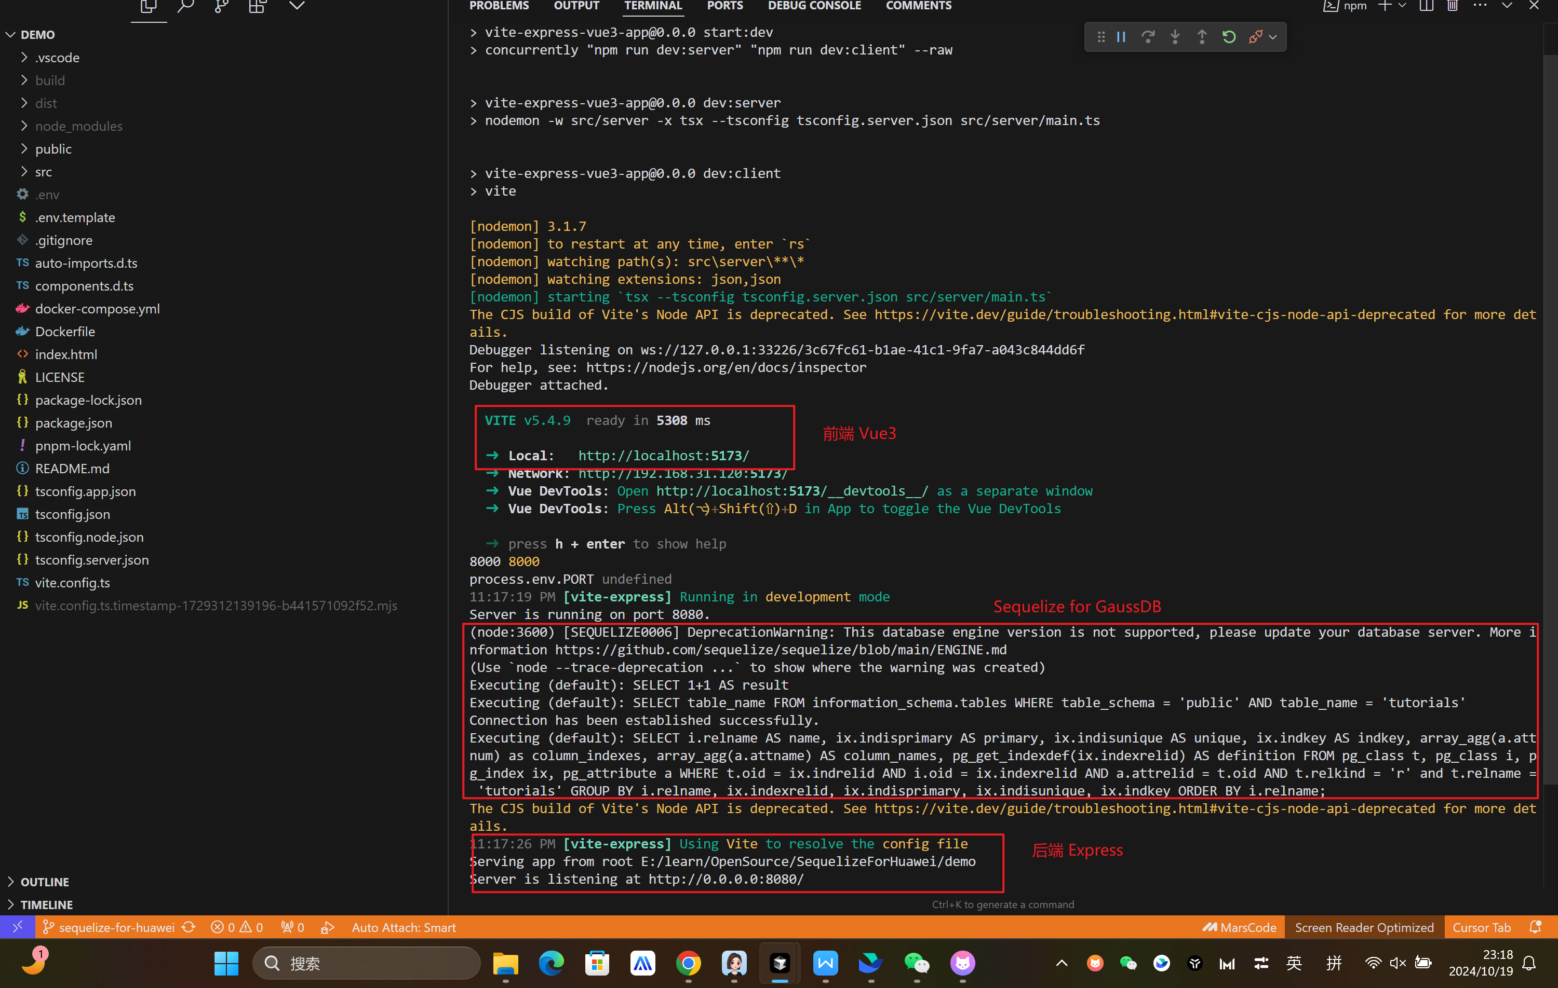Pause the debugger from debug toolbar

1121,37
